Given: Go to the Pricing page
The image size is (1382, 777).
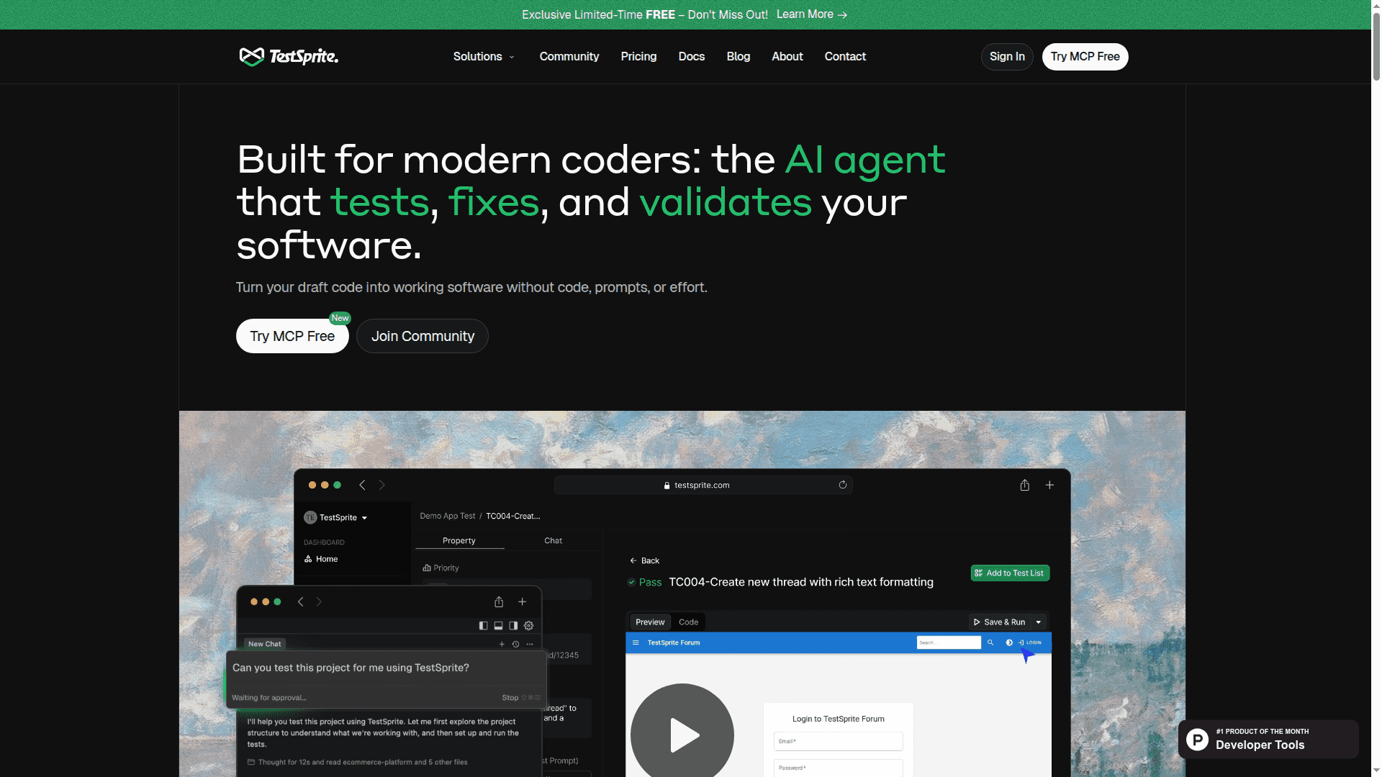Looking at the screenshot, I should point(639,56).
